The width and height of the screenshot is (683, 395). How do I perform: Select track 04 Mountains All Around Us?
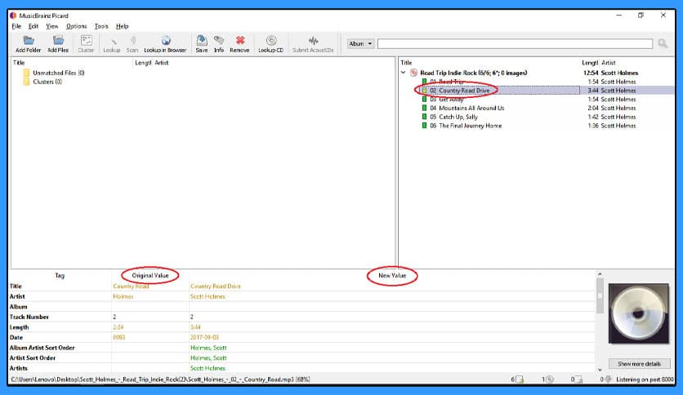tap(467, 108)
